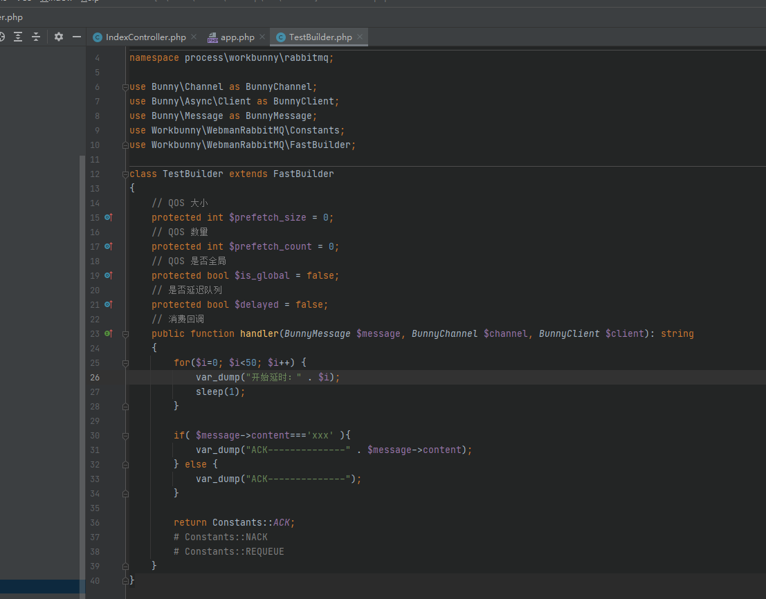Switch to the app.php tab
Viewport: 766px width, 599px height.
[x=236, y=37]
